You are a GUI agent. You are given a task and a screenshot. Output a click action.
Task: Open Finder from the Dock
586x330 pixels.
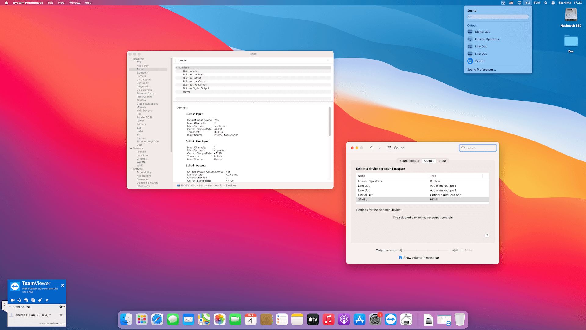coord(126,320)
